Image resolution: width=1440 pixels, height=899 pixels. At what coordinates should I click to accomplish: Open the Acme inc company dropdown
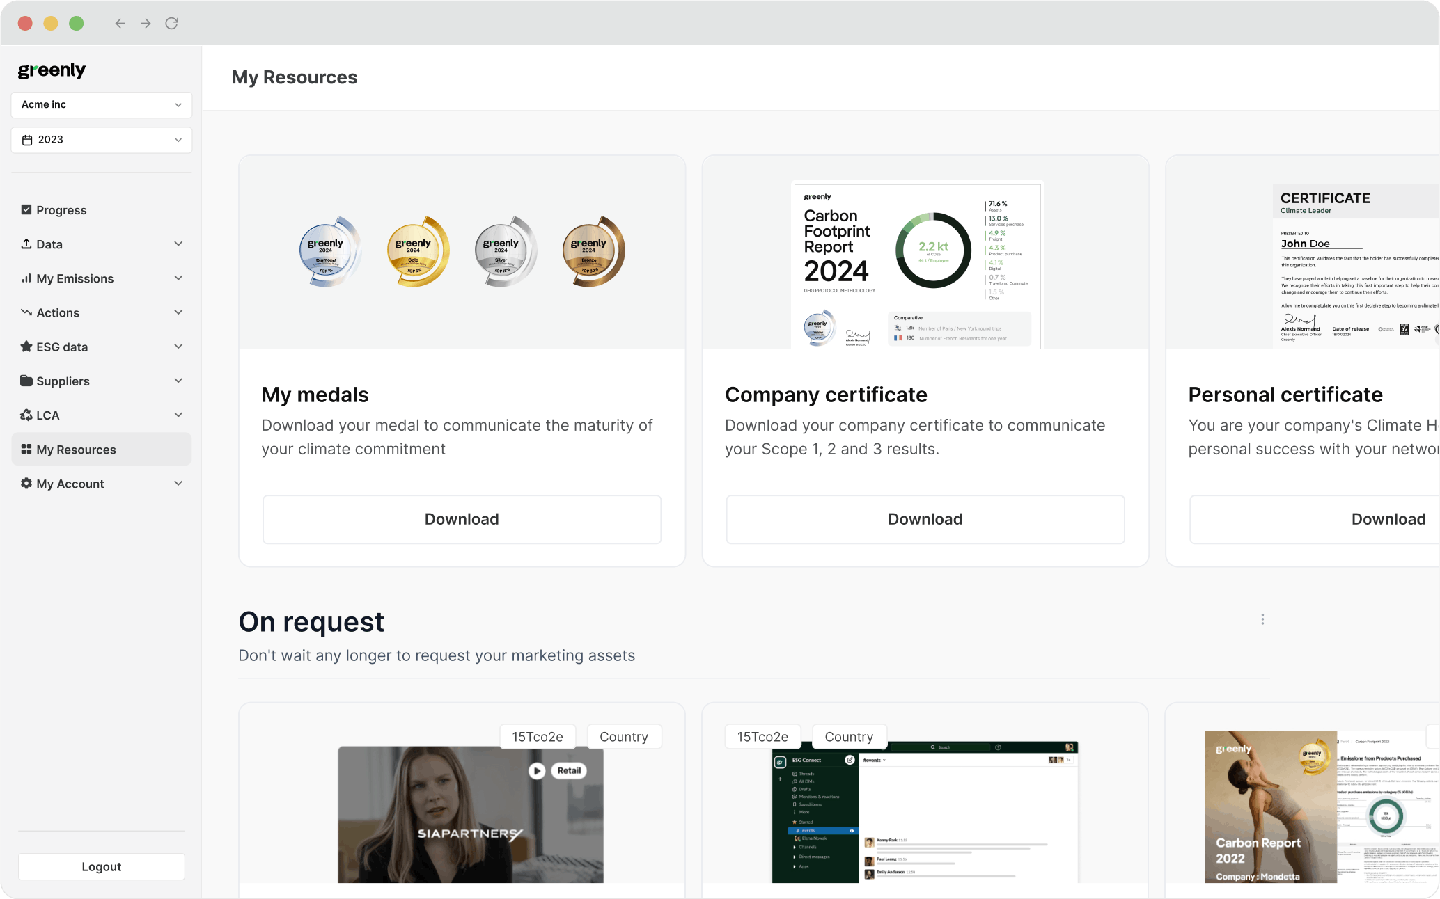102,104
